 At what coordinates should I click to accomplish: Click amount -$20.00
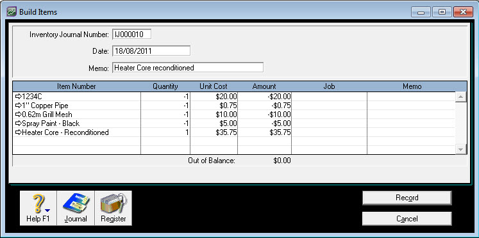(x=279, y=97)
